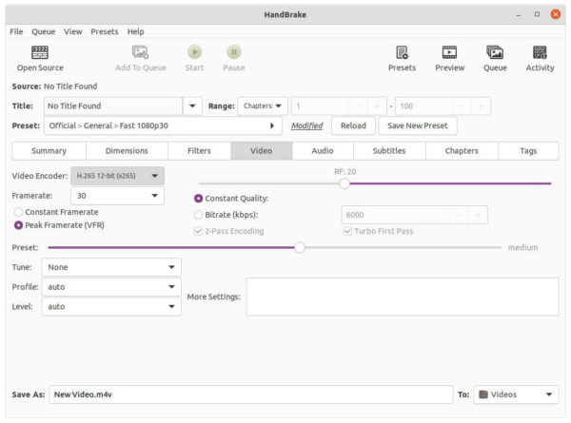The height and width of the screenshot is (423, 571).
Task: Open the Presets panel icon
Action: click(402, 52)
